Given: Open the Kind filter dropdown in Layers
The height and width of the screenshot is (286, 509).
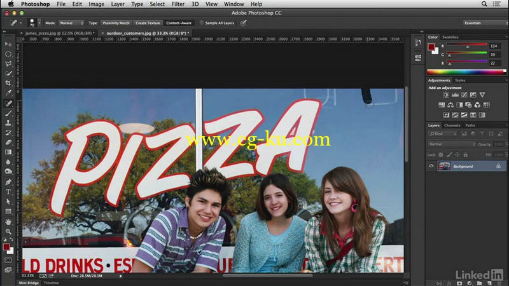Looking at the screenshot, I should click(x=442, y=133).
